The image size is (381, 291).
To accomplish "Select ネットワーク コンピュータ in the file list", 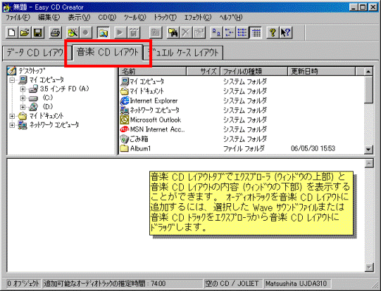I will [x=155, y=110].
